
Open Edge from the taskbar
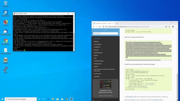click(48, 99)
